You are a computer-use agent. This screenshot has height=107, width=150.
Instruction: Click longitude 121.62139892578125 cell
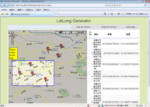[x=129, y=53]
